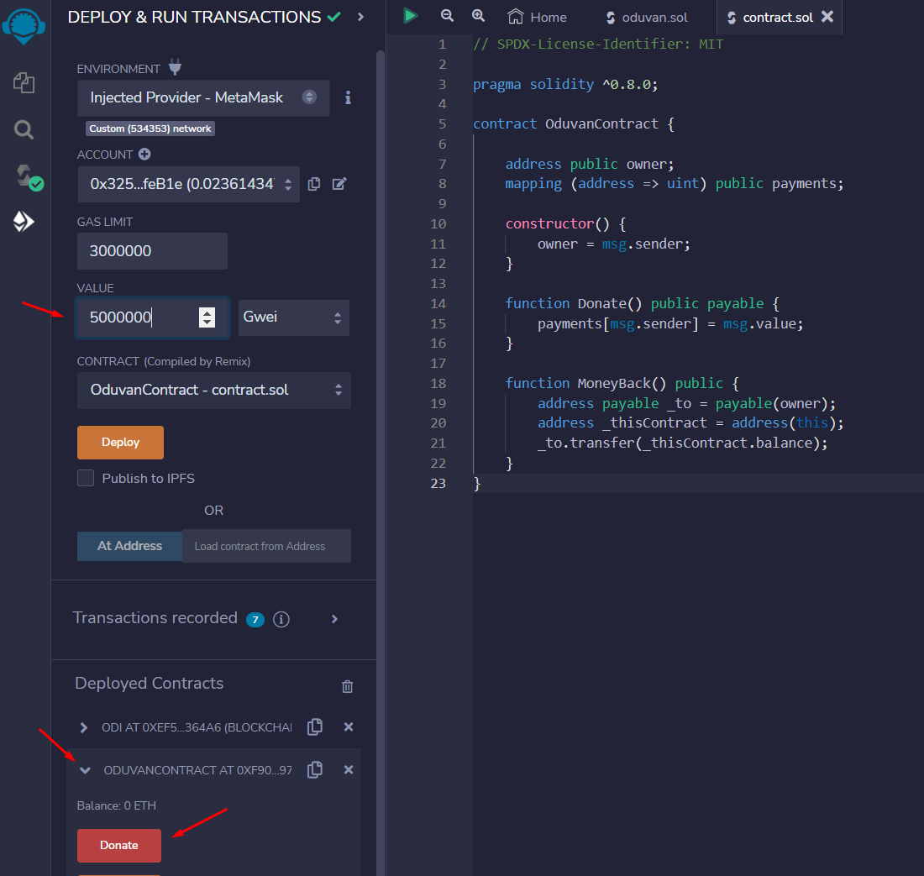Screen dimensions: 924x876
Task: Click the function MoneyBack() code line
Action: (622, 383)
